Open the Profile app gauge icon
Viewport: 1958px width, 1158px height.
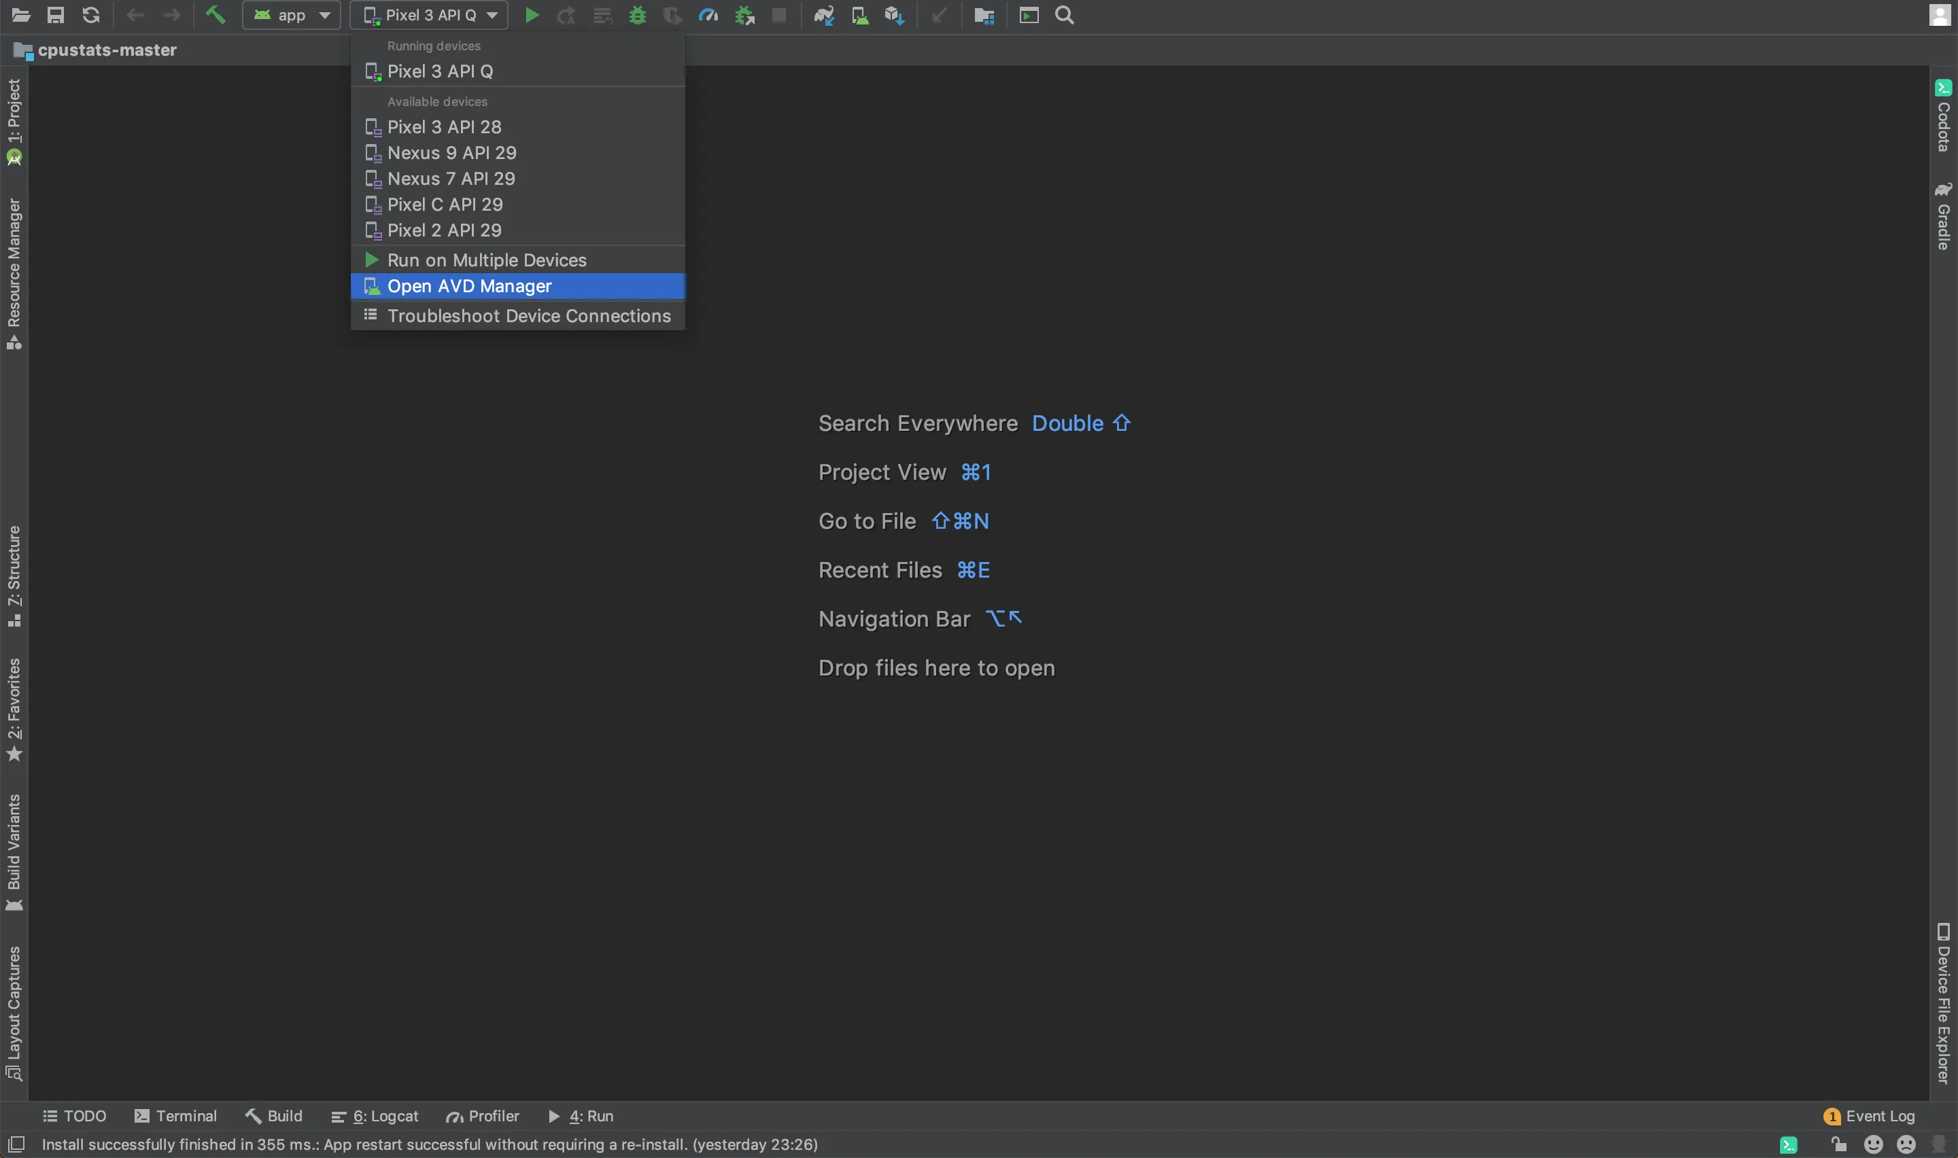tap(708, 15)
